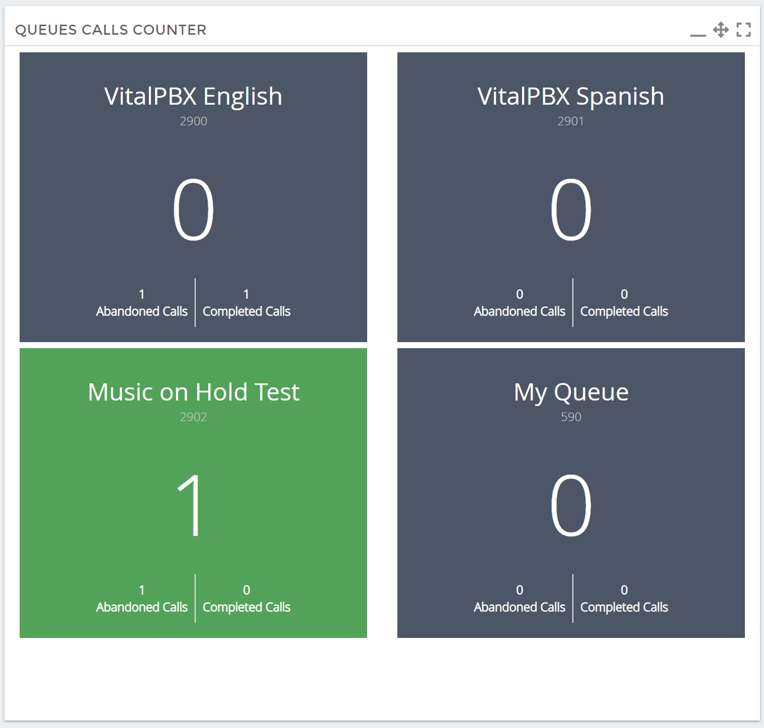Expand Queues Calls Counter to fullscreen

click(743, 30)
